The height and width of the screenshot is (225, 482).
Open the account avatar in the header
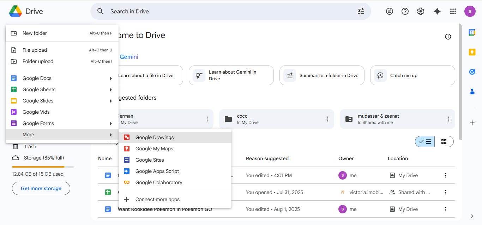(x=470, y=11)
